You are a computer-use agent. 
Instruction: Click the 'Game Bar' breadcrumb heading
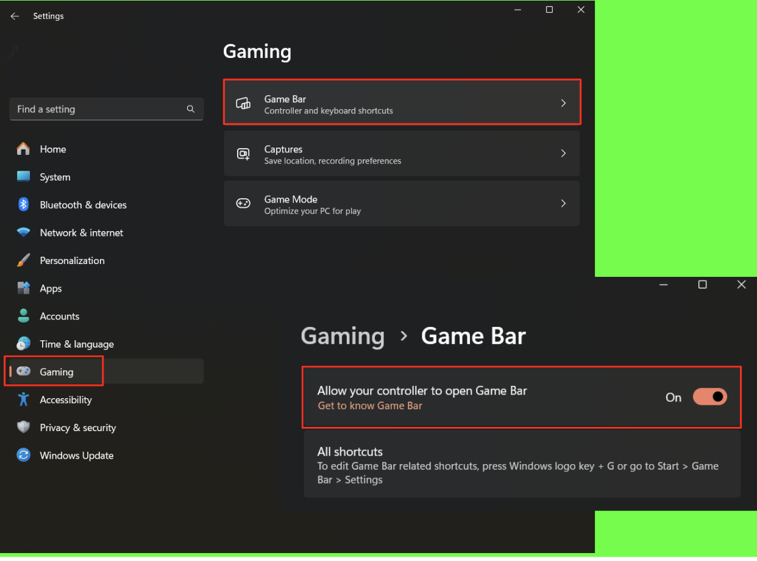pos(473,336)
